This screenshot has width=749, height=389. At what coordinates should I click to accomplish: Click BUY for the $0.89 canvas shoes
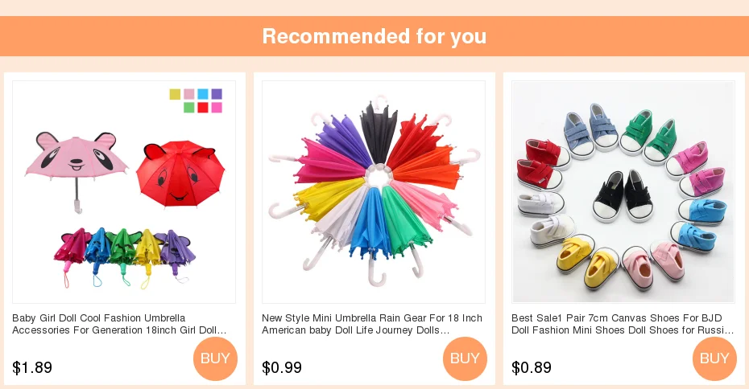click(x=714, y=358)
